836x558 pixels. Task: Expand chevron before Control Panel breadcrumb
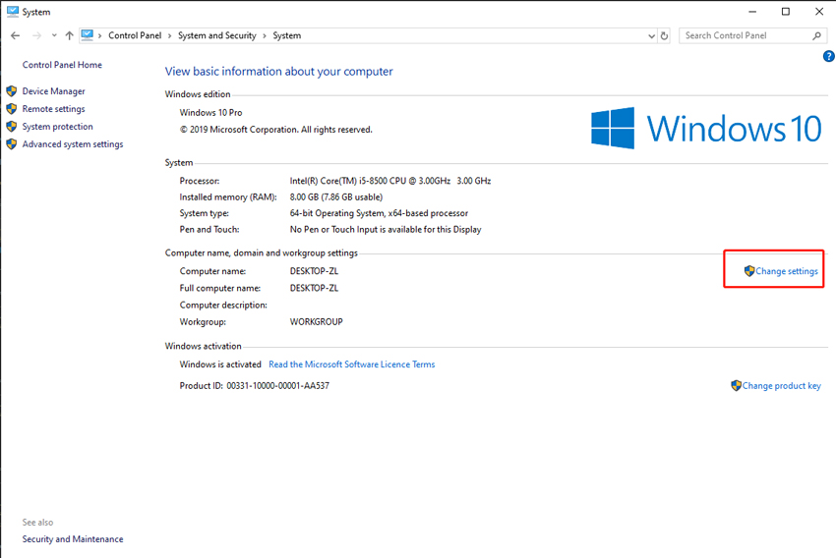tap(99, 35)
